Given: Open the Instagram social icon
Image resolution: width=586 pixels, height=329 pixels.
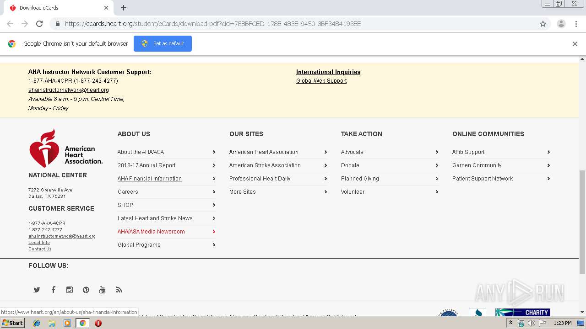Looking at the screenshot, I should 70,290.
